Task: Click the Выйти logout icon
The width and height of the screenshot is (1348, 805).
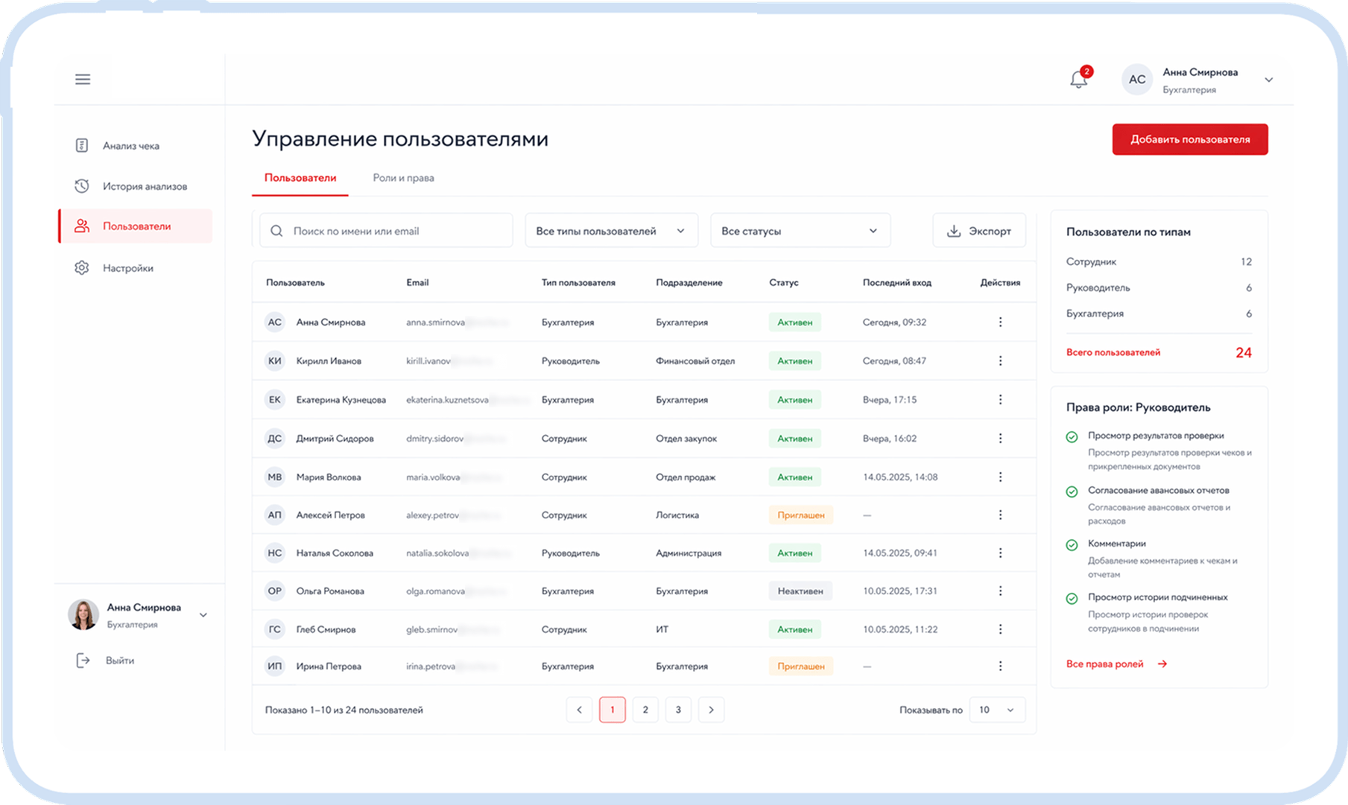Action: tap(83, 661)
